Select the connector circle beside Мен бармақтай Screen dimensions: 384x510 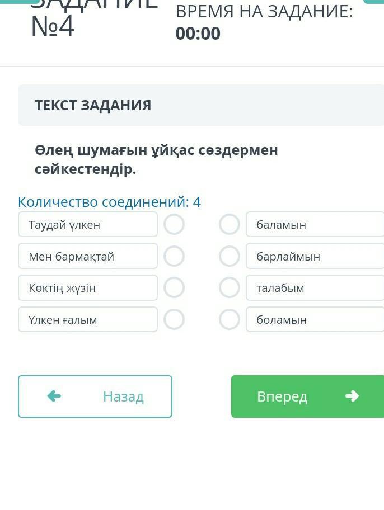pyautogui.click(x=174, y=257)
